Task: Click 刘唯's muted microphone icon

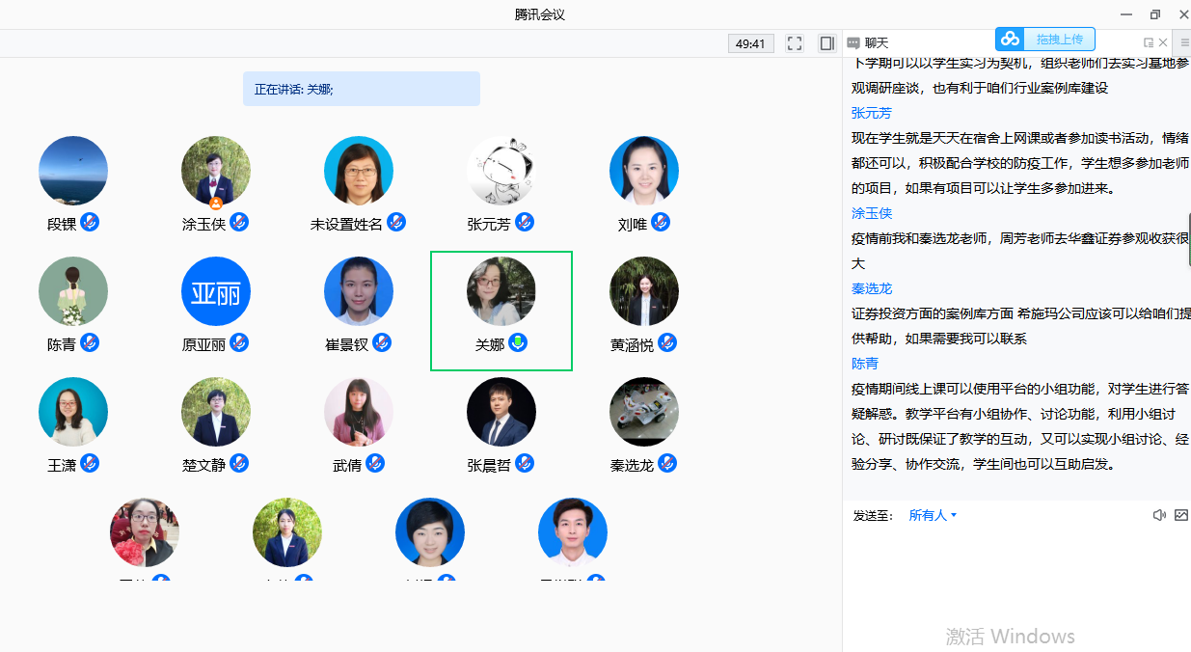Action: click(661, 223)
